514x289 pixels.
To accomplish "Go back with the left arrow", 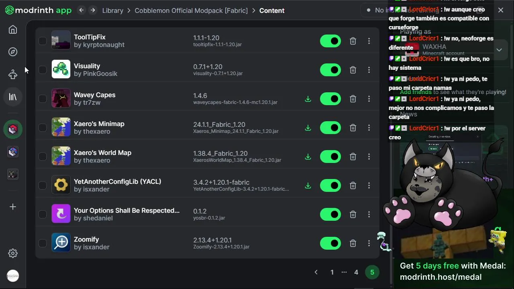I will [82, 10].
